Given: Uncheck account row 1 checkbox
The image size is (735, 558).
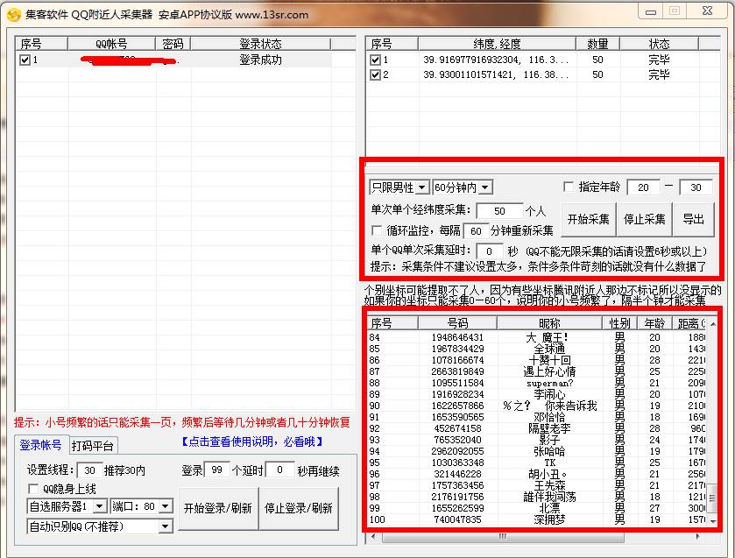Looking at the screenshot, I should (x=25, y=60).
